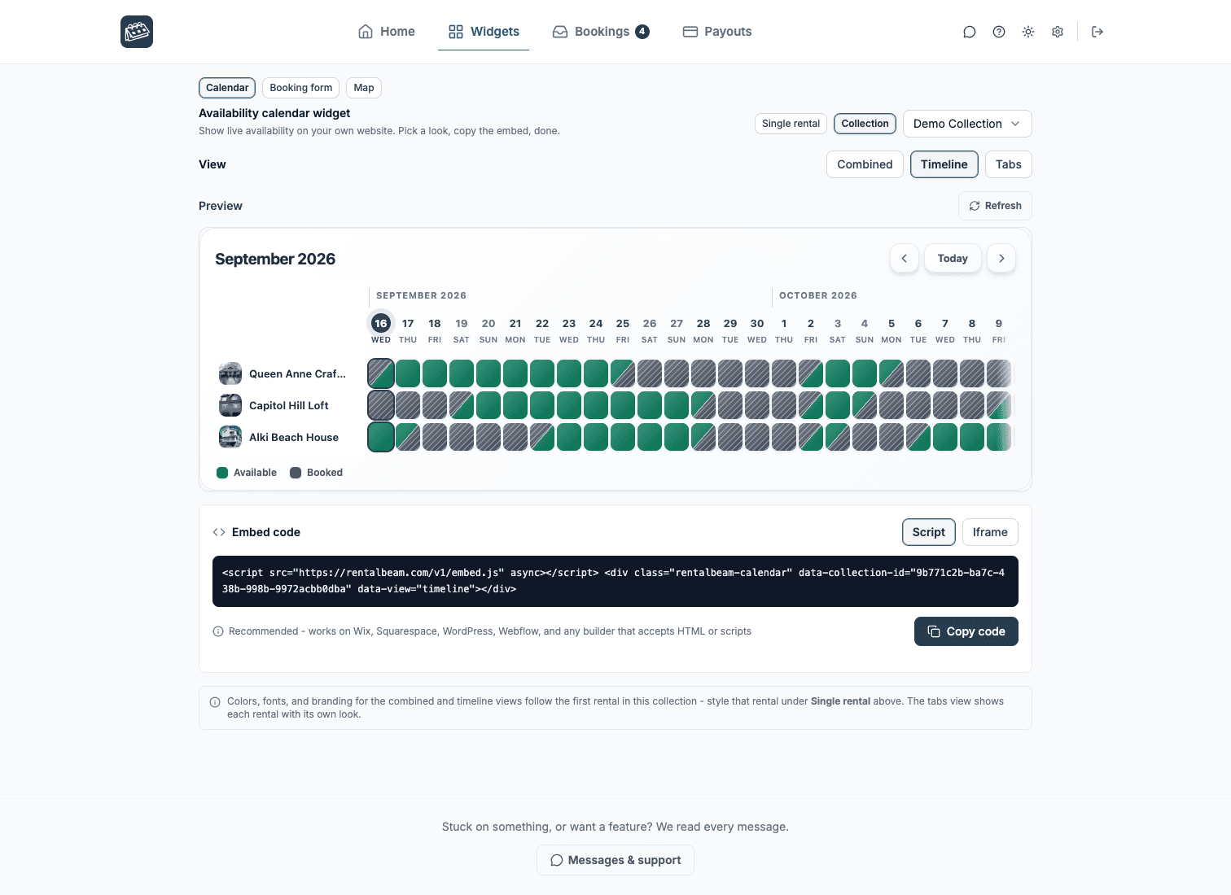This screenshot has width=1231, height=895.
Task: Click the Capitol Hill Loft rental name
Action: tap(289, 405)
